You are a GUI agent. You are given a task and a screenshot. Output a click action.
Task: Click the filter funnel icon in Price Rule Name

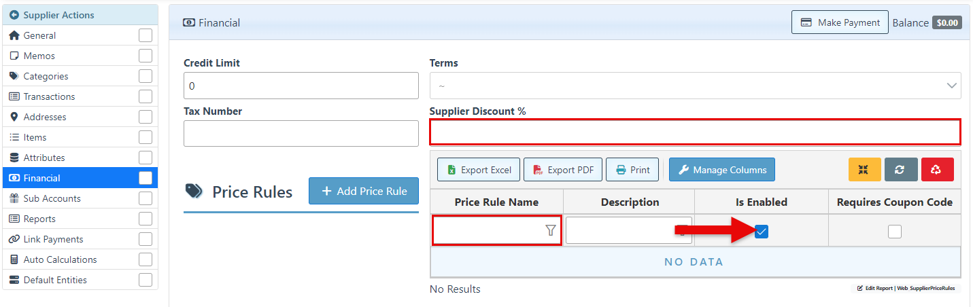(551, 231)
